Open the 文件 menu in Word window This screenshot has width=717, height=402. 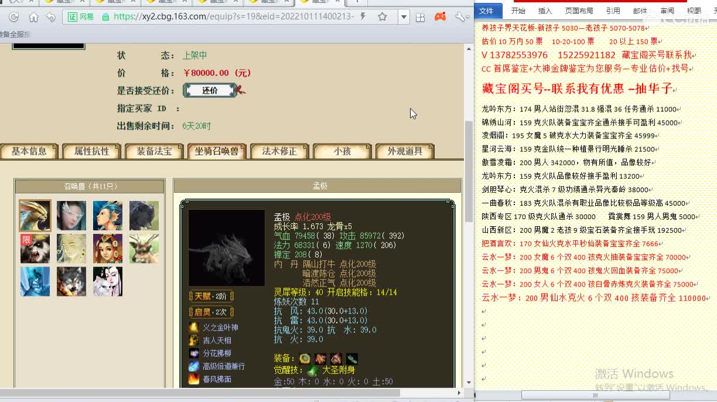point(488,11)
